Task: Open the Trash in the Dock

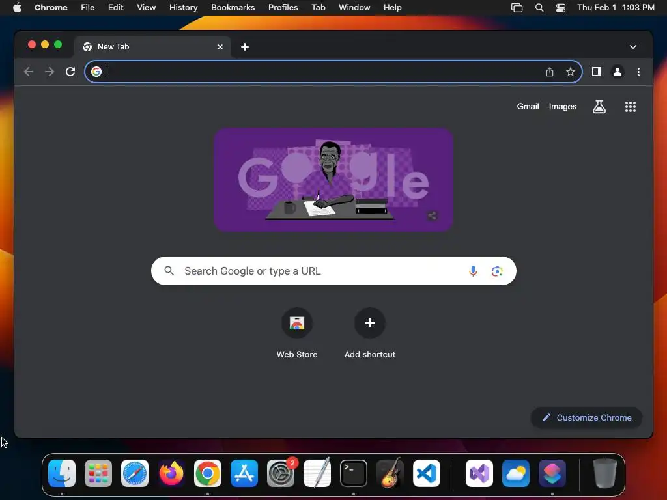Action: click(x=605, y=473)
